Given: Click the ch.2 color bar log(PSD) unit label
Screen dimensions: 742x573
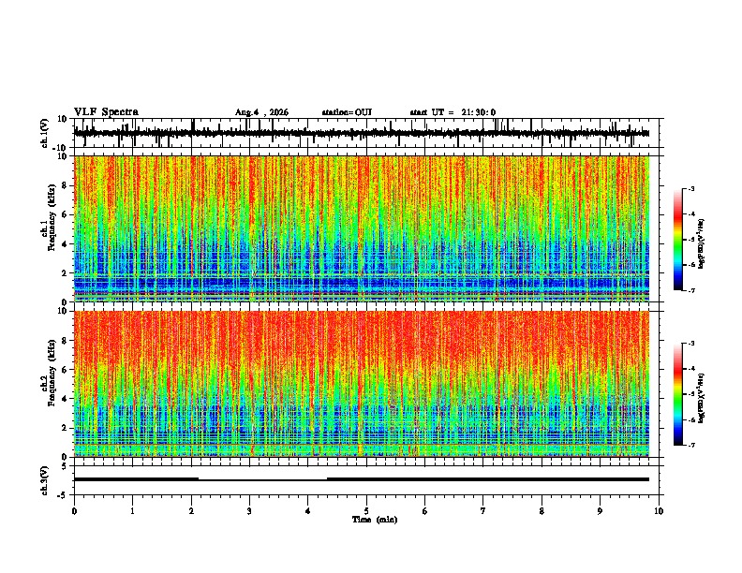Looking at the screenshot, I should [x=702, y=398].
